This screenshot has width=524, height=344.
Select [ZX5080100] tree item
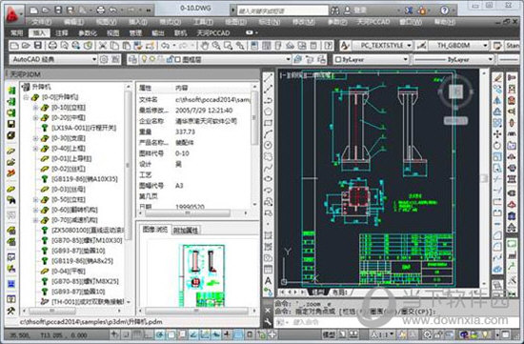89,230
